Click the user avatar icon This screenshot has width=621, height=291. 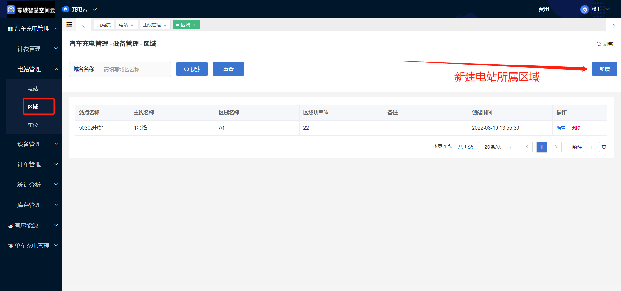584,9
